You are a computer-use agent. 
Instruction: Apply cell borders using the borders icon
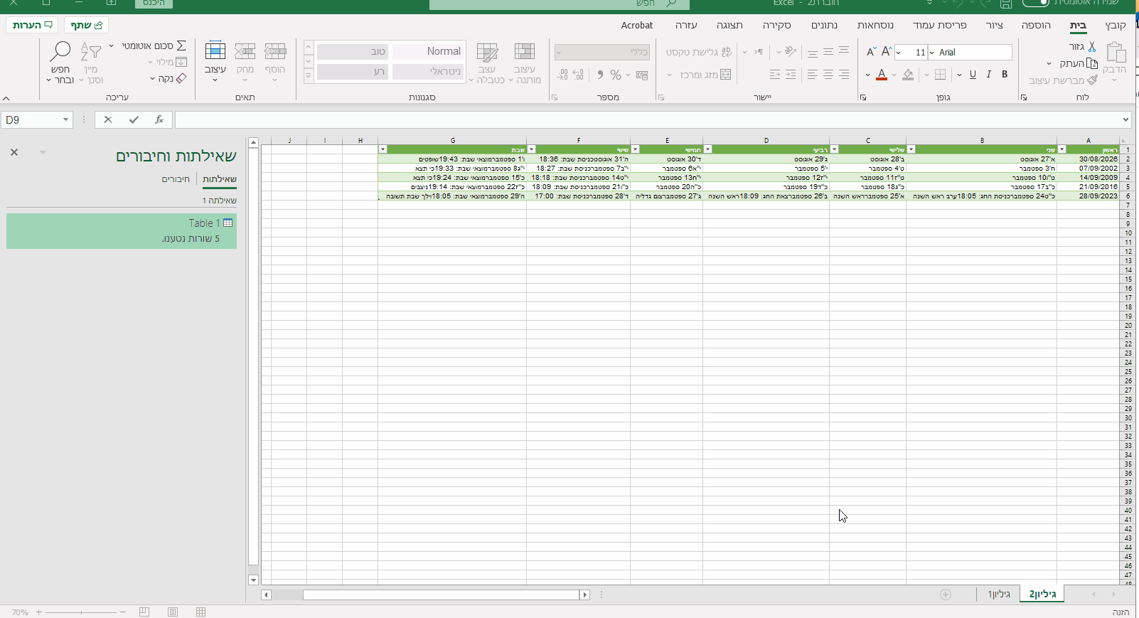[x=940, y=75]
